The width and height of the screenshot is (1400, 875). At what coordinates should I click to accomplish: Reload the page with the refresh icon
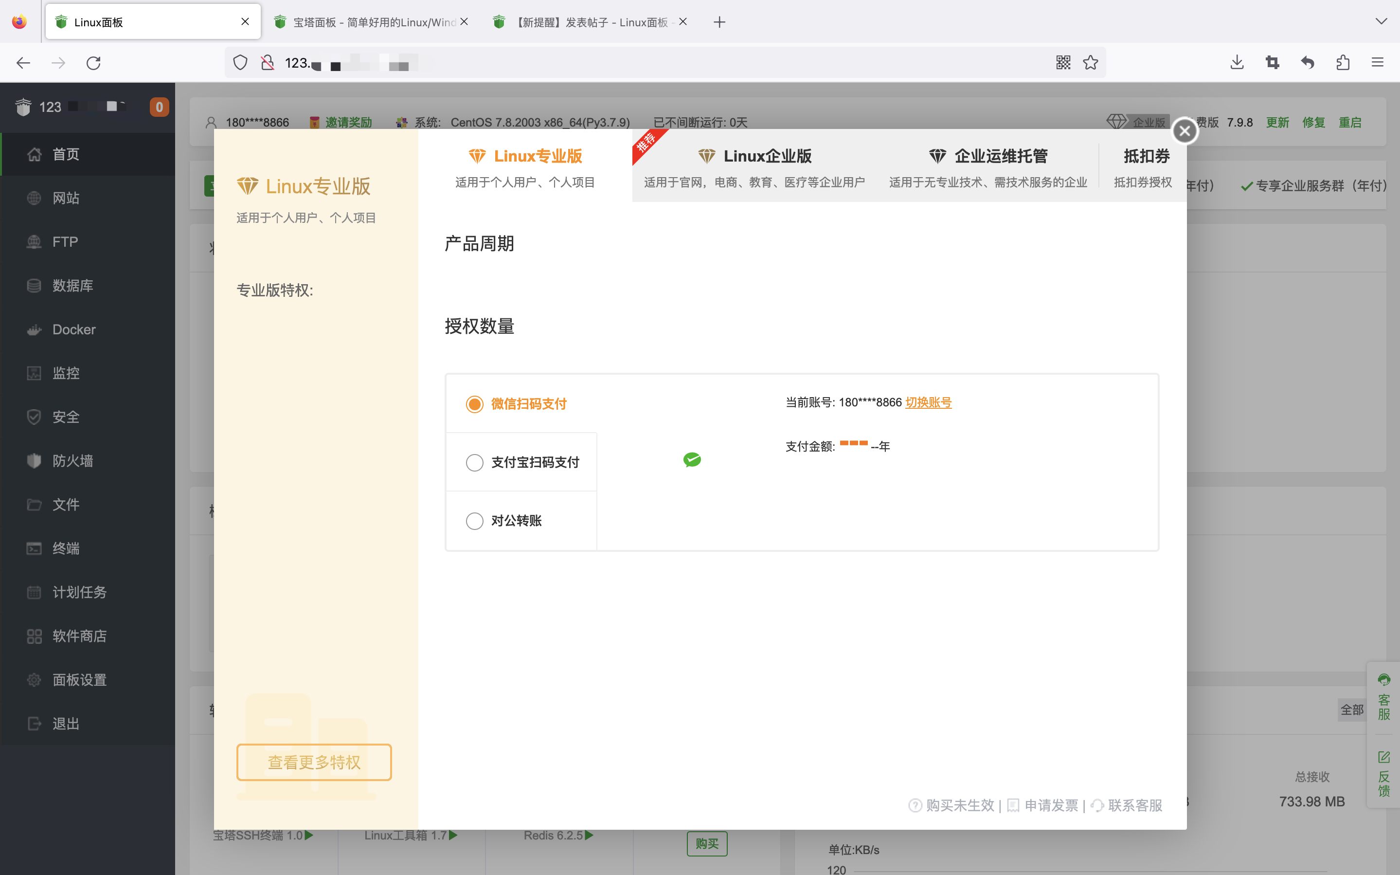[94, 62]
